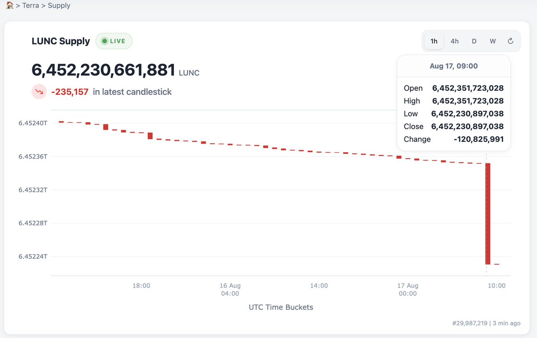
Task: Click the LUNC Supply heading
Action: [x=60, y=41]
